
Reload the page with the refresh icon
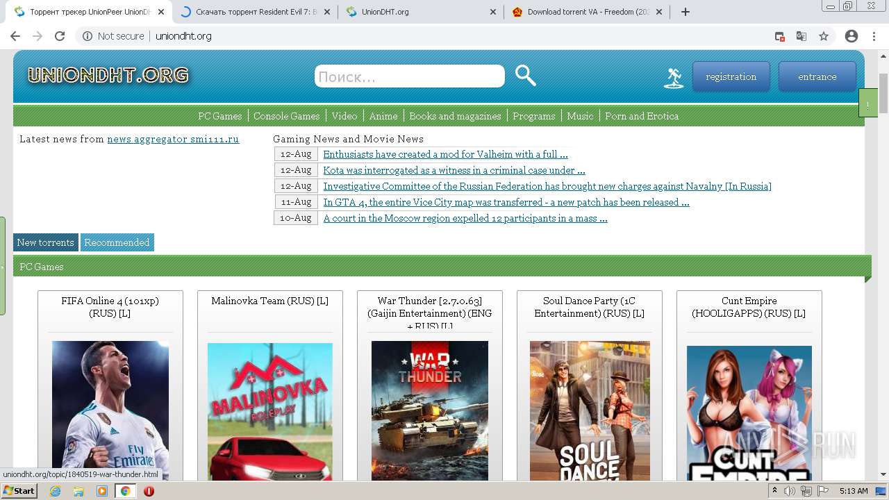(60, 36)
